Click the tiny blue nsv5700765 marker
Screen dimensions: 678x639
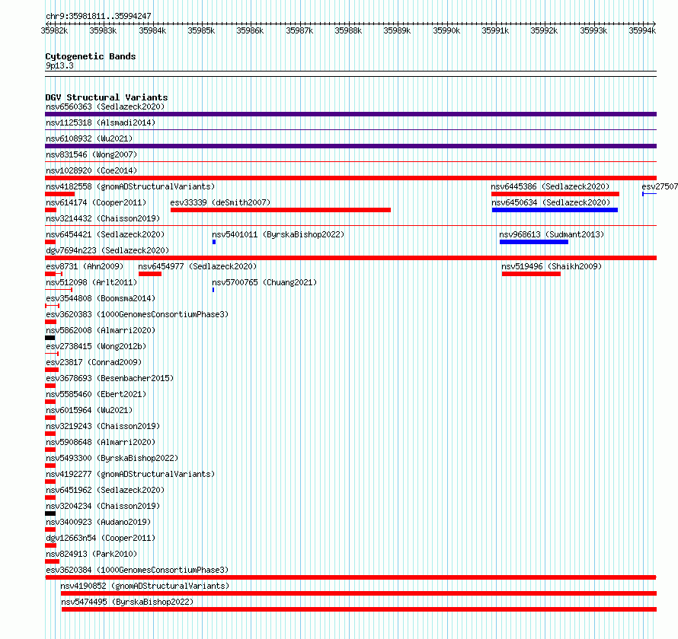pyautogui.click(x=213, y=290)
